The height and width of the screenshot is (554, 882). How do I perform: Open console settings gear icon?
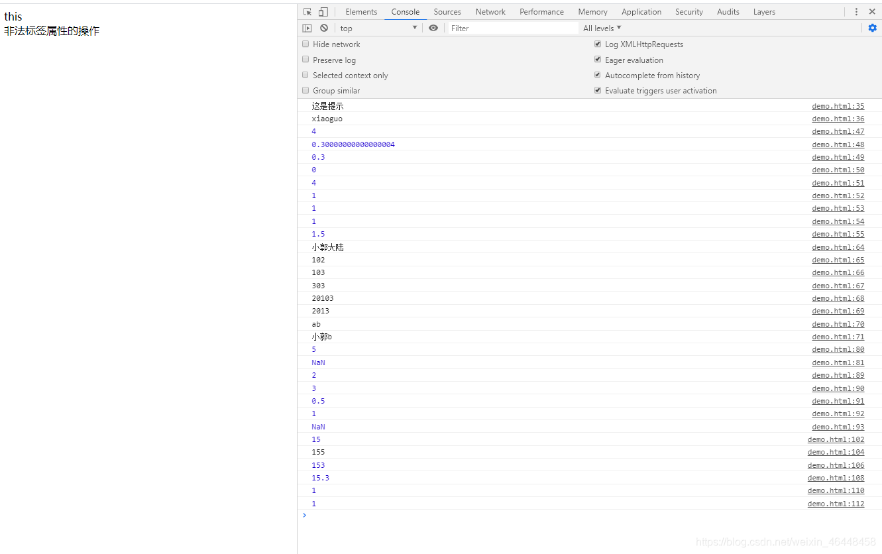873,28
